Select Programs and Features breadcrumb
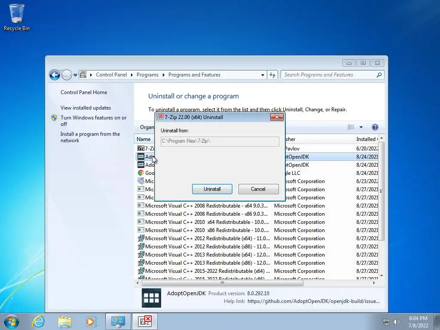Image resolution: width=440 pixels, height=330 pixels. point(194,75)
